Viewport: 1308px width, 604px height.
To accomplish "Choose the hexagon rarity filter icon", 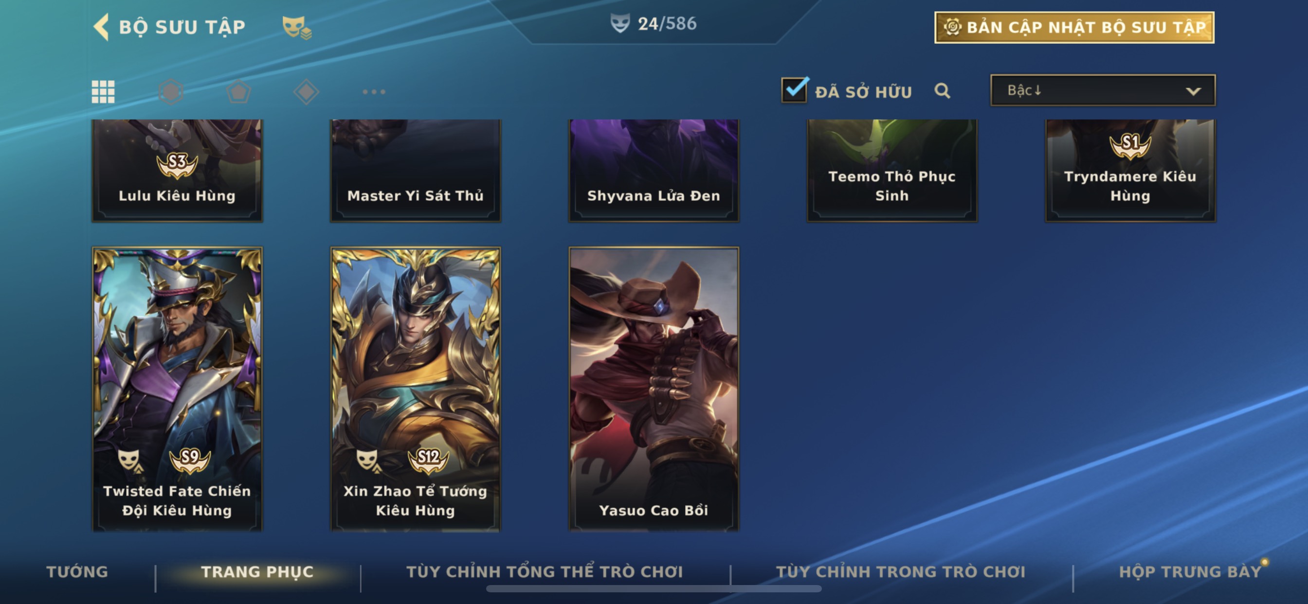I will coord(171,92).
